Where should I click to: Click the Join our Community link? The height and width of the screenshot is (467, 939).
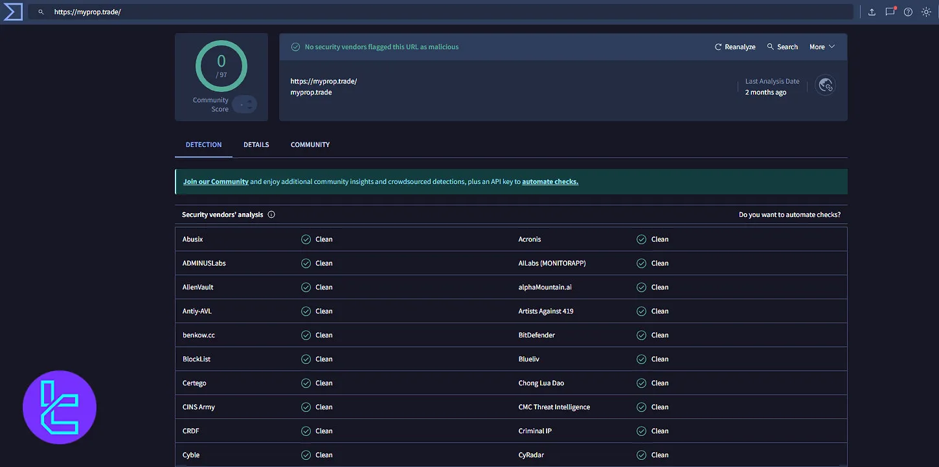pyautogui.click(x=215, y=181)
